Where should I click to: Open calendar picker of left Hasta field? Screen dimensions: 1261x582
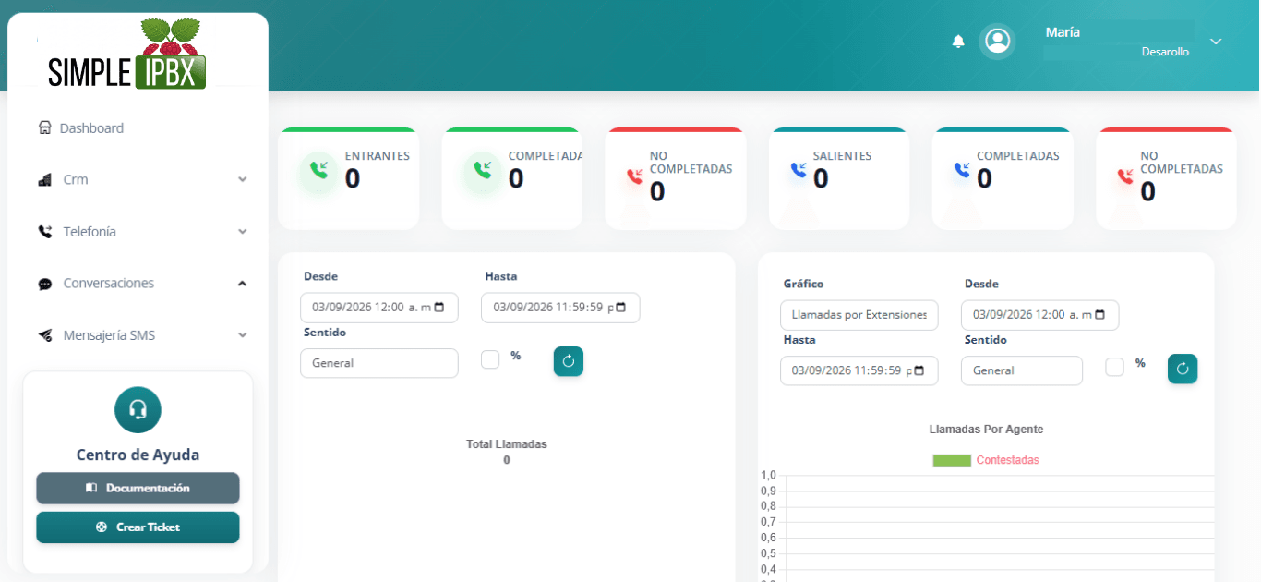pos(620,308)
